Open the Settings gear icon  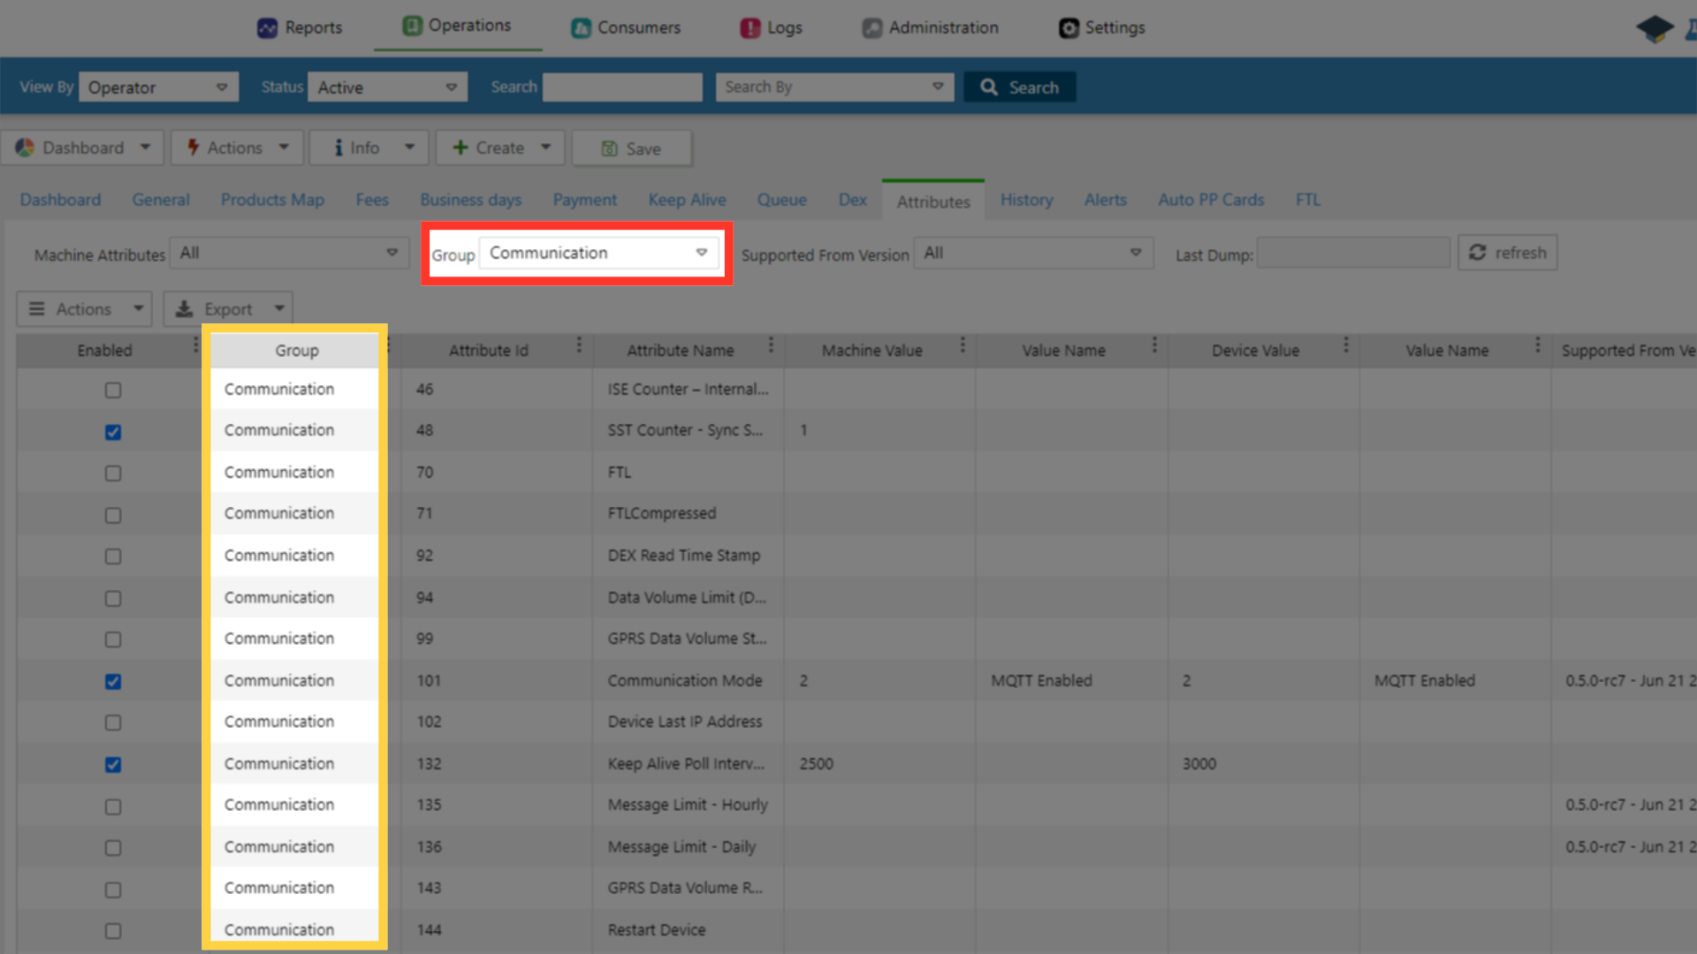[x=1069, y=28]
